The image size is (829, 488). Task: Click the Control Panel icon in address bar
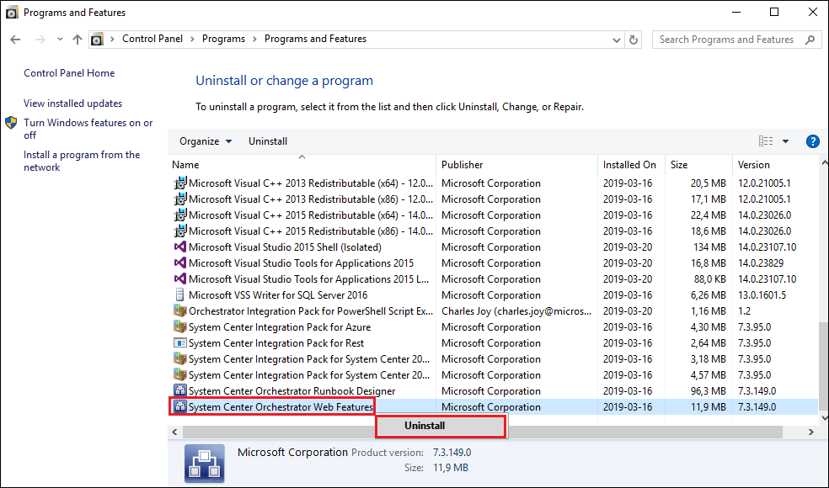pos(97,40)
